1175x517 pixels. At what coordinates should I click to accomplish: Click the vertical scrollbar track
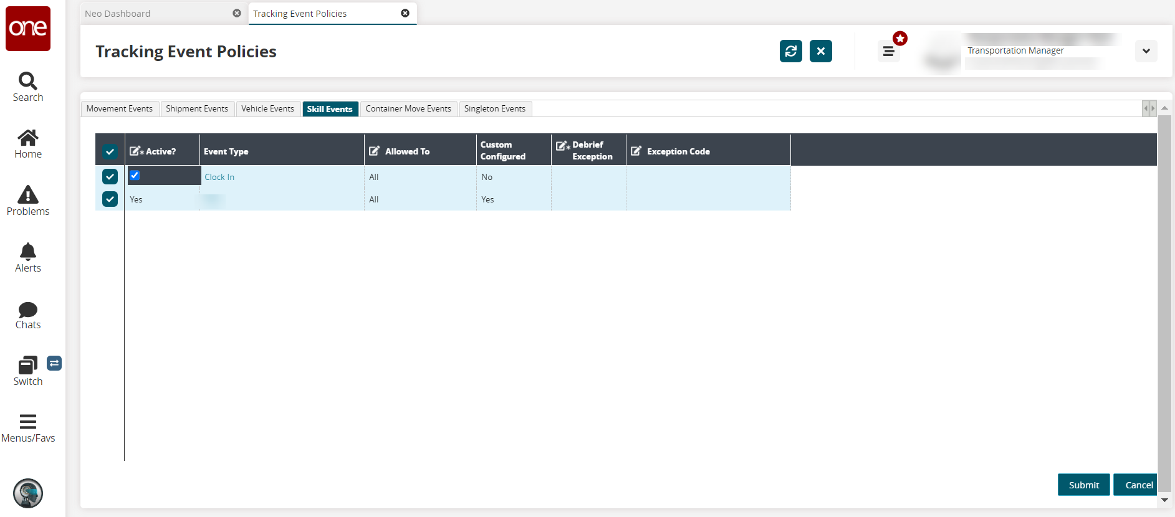coord(1164,303)
